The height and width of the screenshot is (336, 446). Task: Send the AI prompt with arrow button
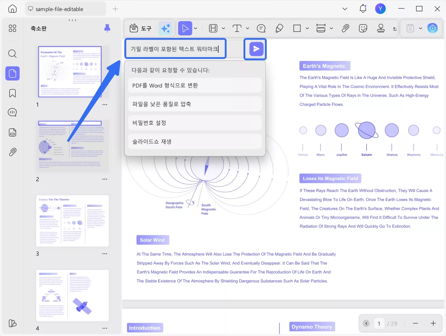pos(256,49)
